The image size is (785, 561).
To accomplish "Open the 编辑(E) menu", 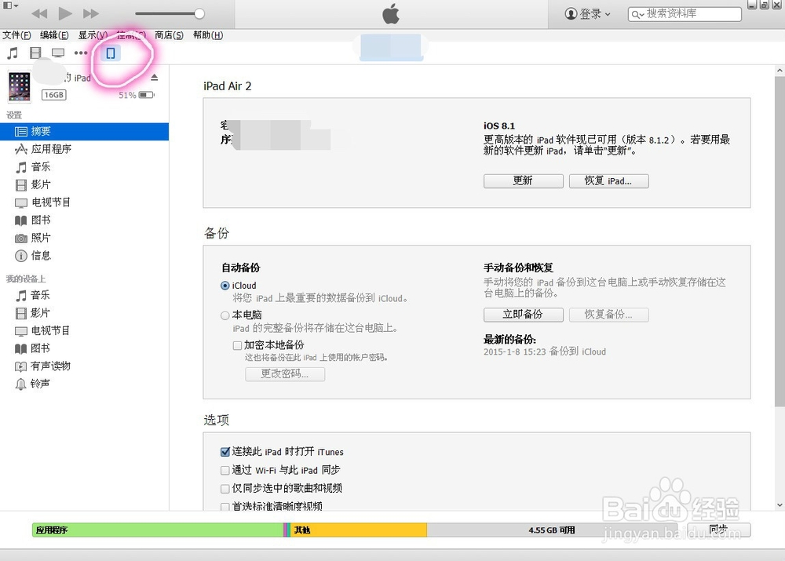I will pos(54,35).
